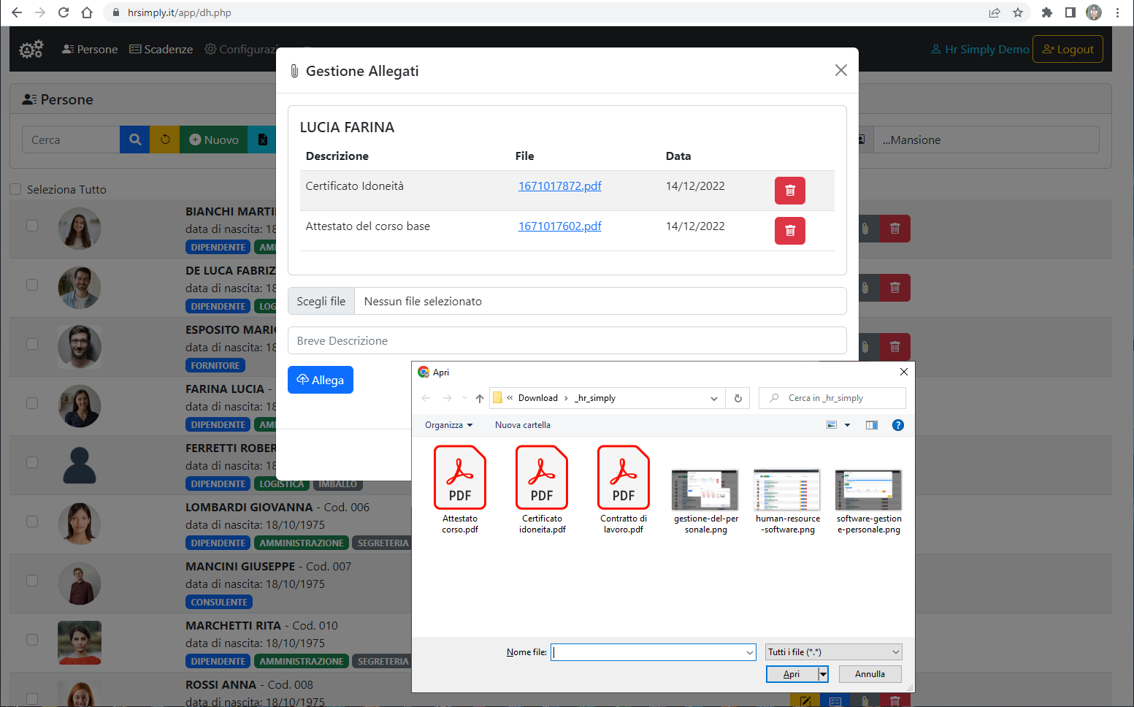Open the browser extensions puzzle icon

[1046, 12]
